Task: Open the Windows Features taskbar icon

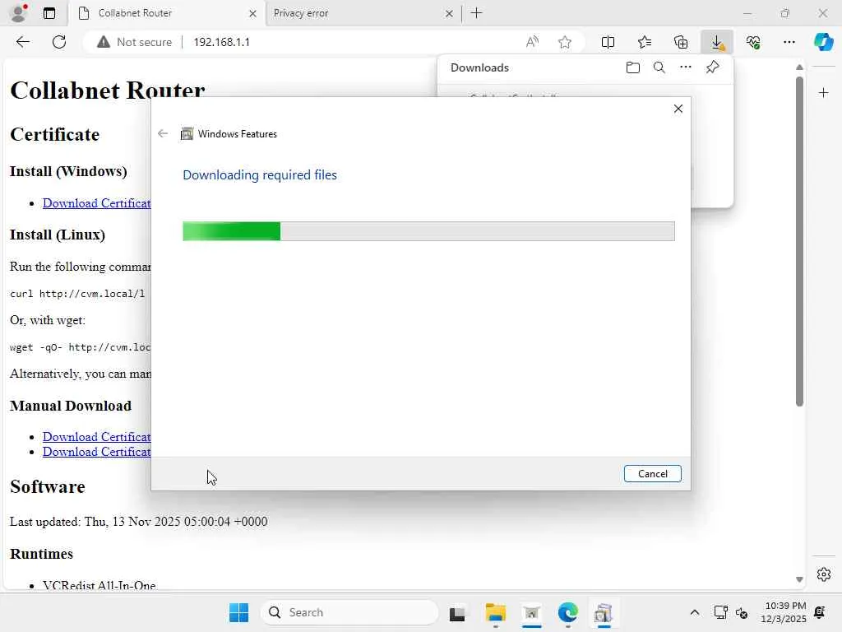Action: [604, 612]
